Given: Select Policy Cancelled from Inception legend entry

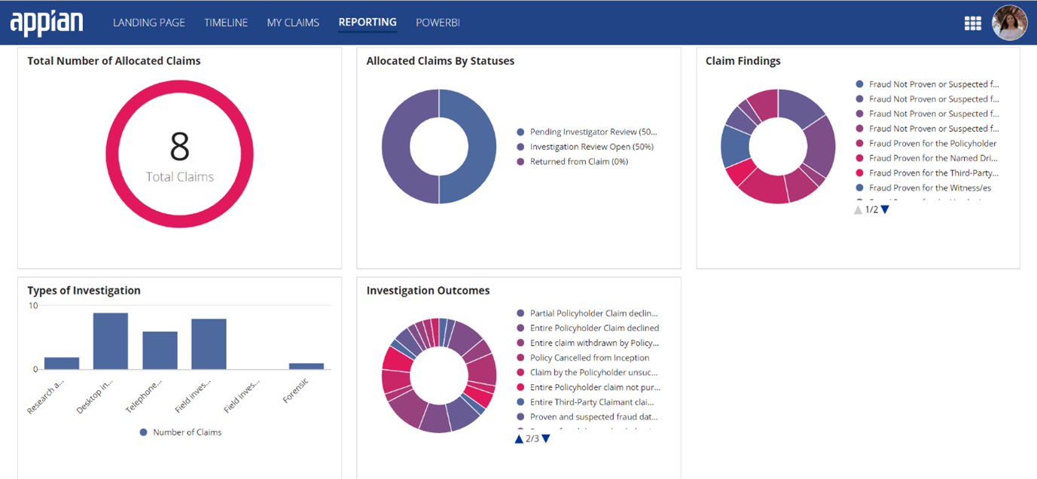Looking at the screenshot, I should click(589, 358).
